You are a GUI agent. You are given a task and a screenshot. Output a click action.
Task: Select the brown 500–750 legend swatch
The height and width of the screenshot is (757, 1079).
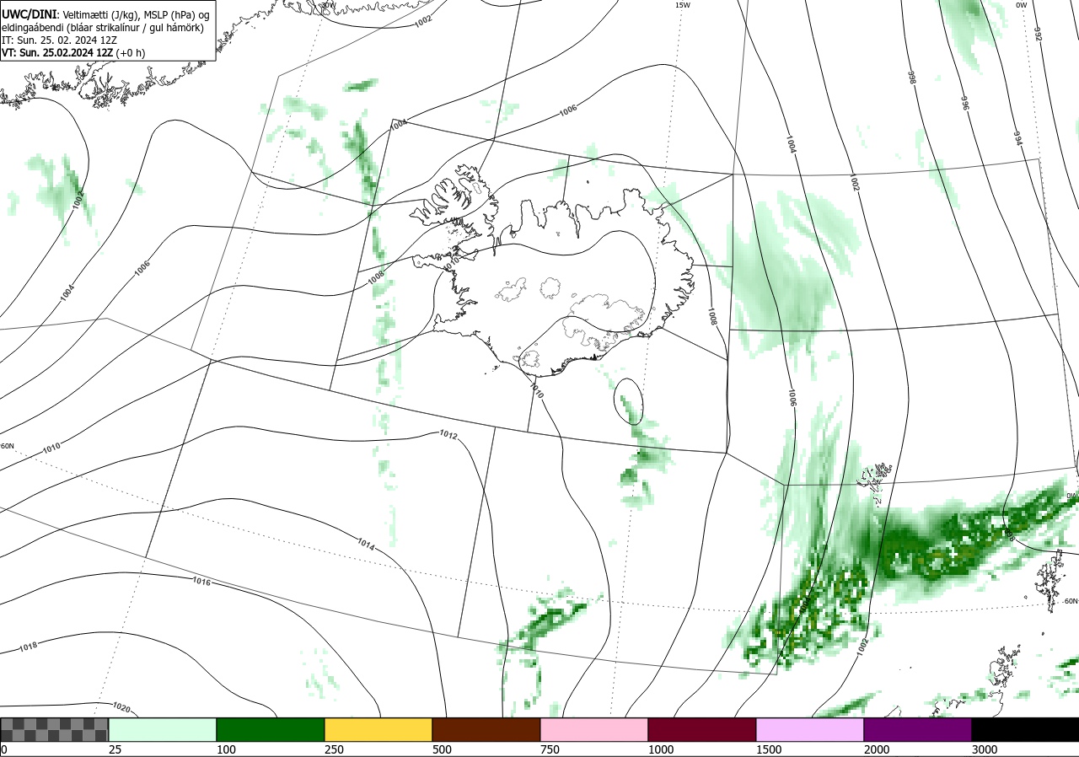coord(486,729)
